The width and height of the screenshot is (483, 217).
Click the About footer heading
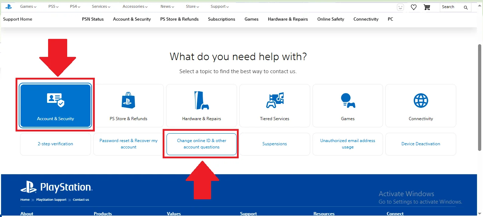click(27, 213)
